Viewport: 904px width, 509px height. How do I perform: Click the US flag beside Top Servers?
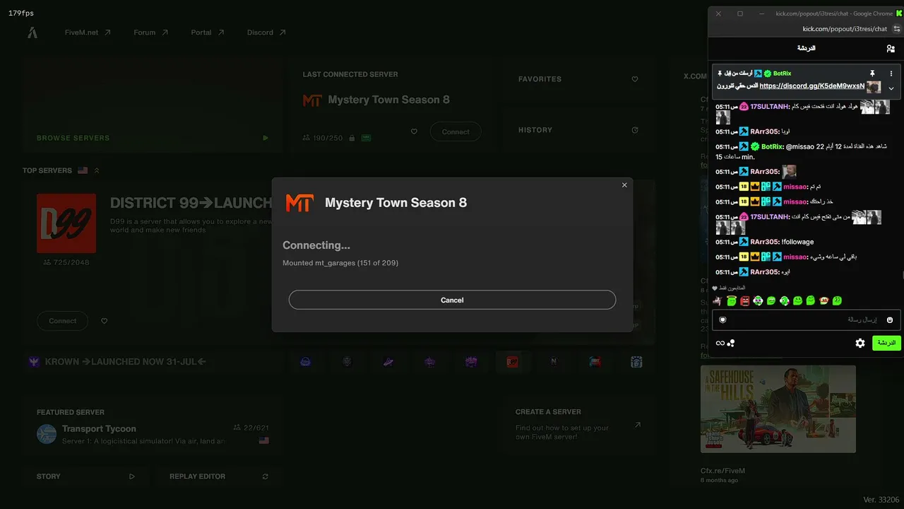83,170
